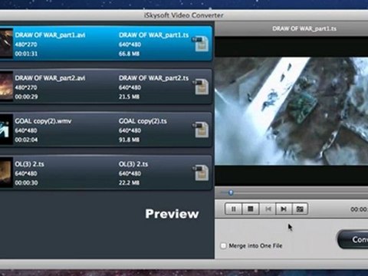Click duration 00:00:30 of OL(3) 2
Image resolution: width=368 pixels, height=276 pixels.
(x=26, y=182)
